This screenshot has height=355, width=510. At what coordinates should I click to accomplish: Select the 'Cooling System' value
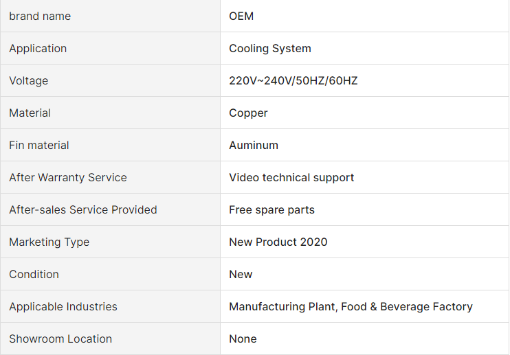tap(270, 48)
